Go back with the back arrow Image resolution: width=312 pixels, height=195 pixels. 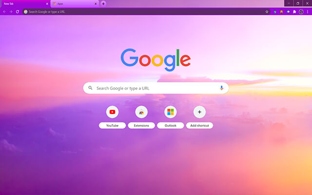point(4,12)
